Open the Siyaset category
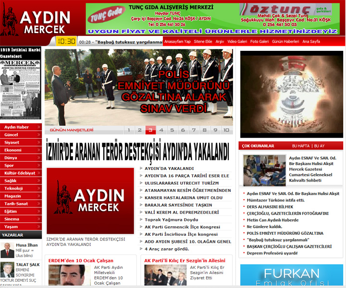 click(x=21, y=143)
